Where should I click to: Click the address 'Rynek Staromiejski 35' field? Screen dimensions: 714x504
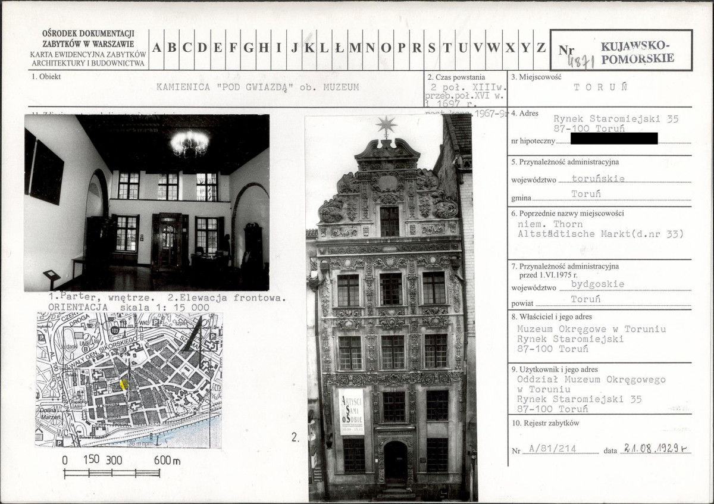(616, 119)
